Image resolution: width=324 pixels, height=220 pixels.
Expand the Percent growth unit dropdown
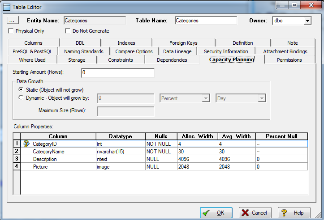(206, 98)
